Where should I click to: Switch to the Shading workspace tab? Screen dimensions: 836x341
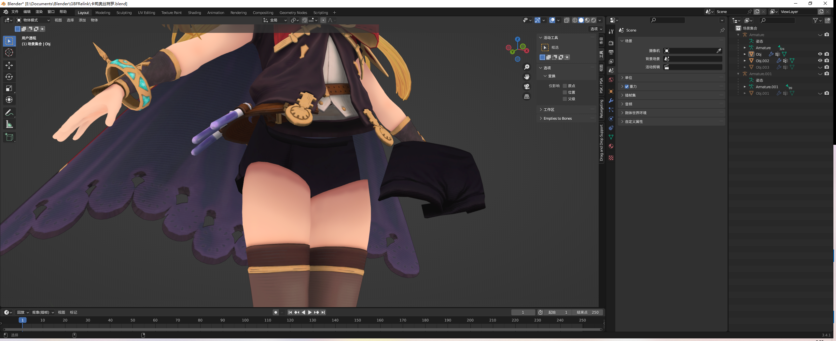pos(194,13)
